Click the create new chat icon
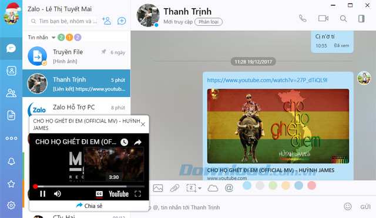This screenshot has width=376, height=218. [122, 21]
